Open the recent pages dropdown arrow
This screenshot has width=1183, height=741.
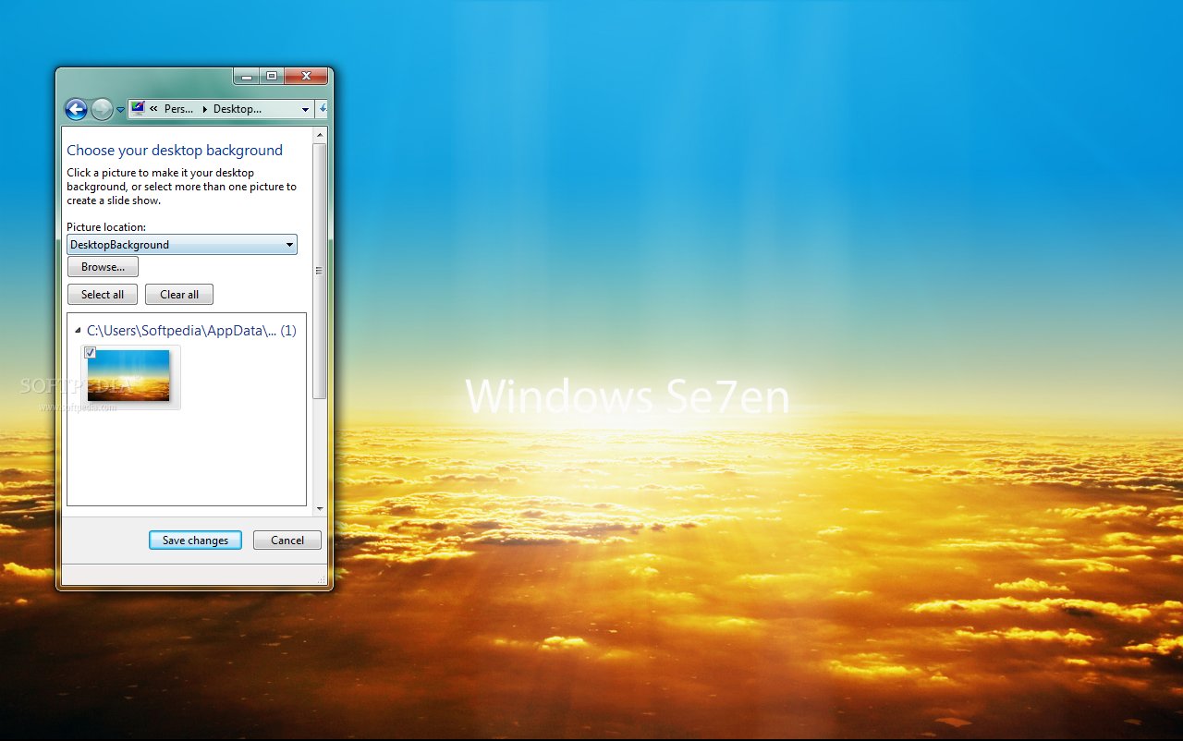(x=120, y=110)
